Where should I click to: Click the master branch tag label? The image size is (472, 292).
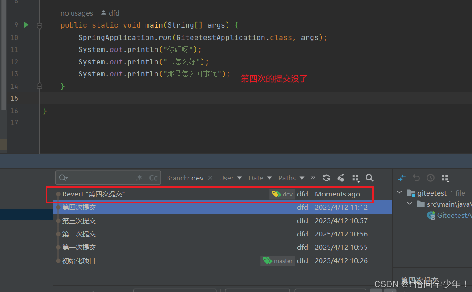pos(277,261)
